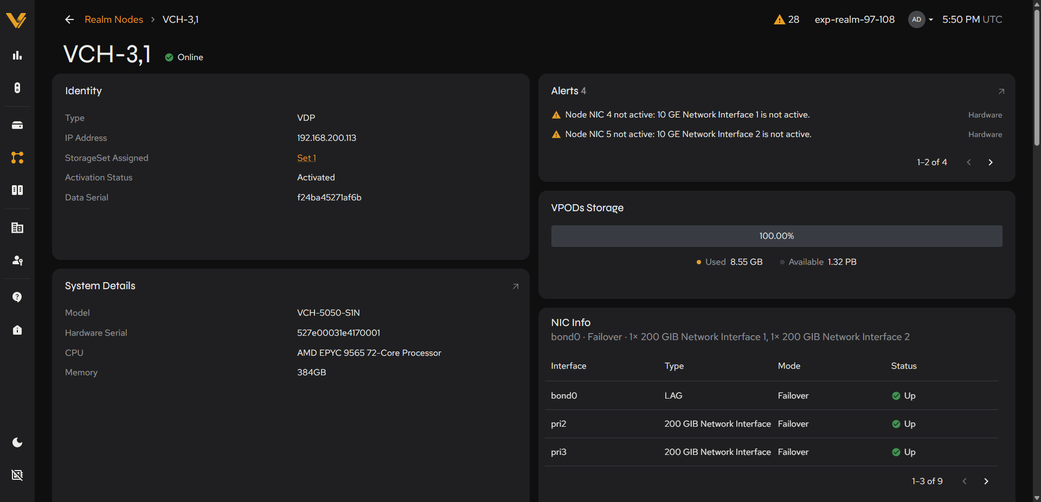Expand the Alerts panel arrow icon
Screen dimensions: 1041x502
pyautogui.click(x=1001, y=92)
